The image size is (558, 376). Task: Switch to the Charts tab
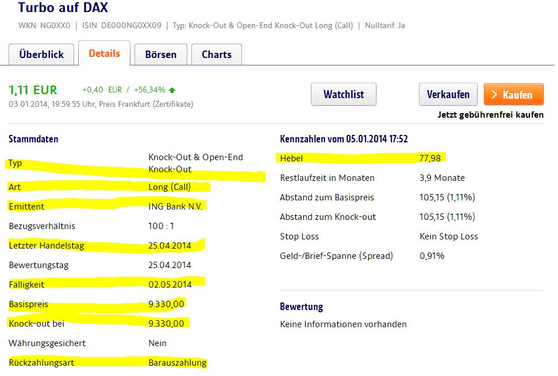tap(216, 55)
